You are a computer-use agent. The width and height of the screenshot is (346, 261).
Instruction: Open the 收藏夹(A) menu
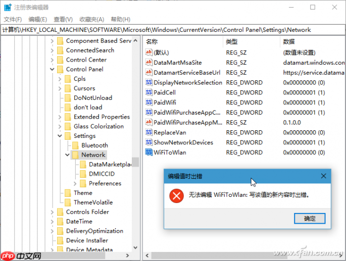(92, 19)
